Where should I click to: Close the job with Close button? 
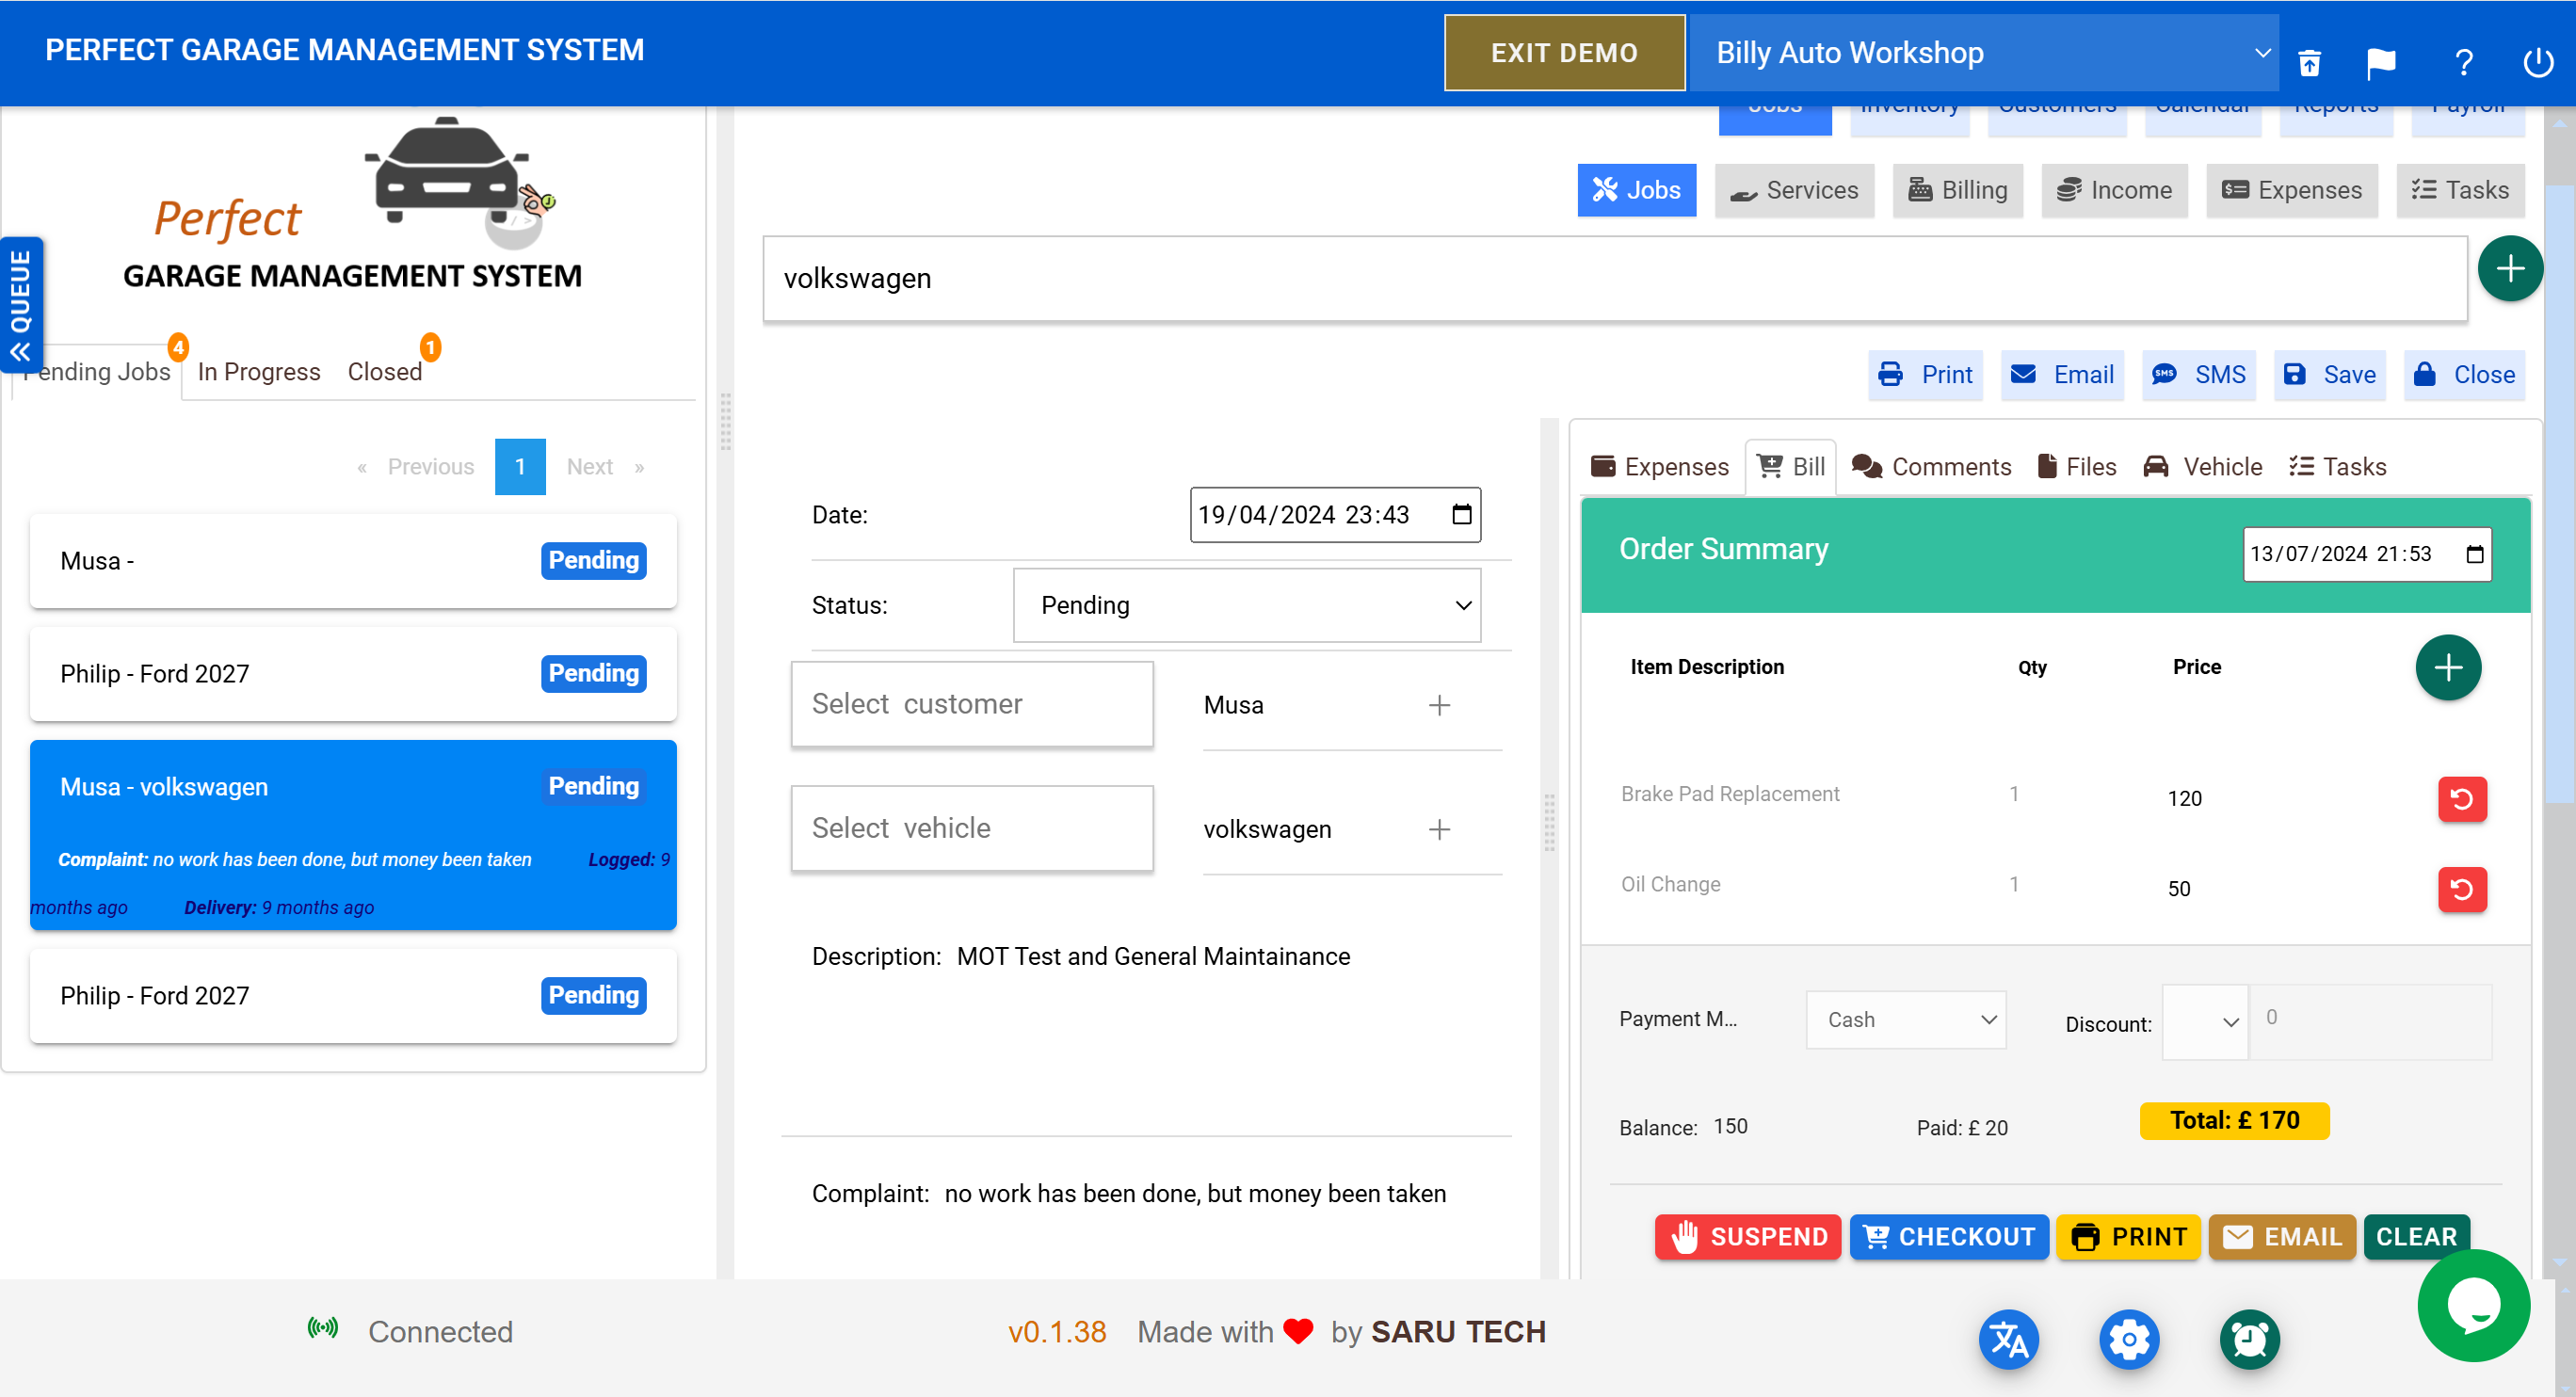tap(2464, 375)
